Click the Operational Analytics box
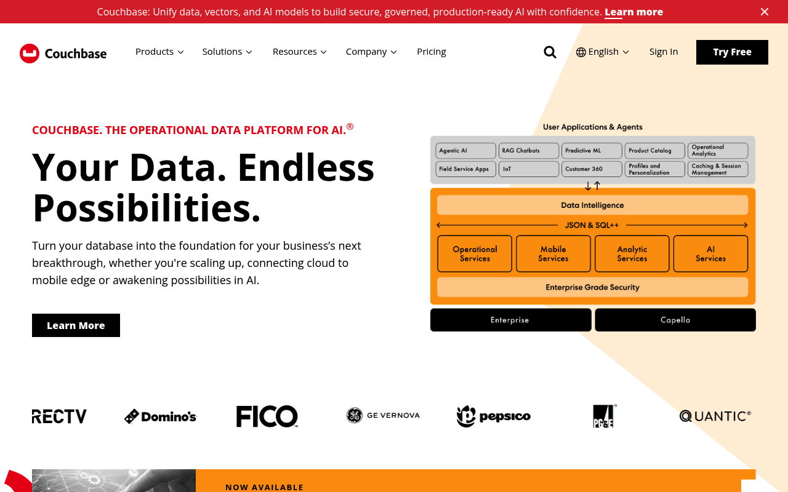Image resolution: width=788 pixels, height=492 pixels. [x=718, y=151]
